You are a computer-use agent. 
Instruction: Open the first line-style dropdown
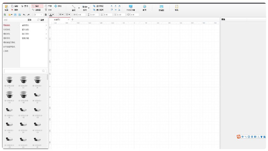61,15
